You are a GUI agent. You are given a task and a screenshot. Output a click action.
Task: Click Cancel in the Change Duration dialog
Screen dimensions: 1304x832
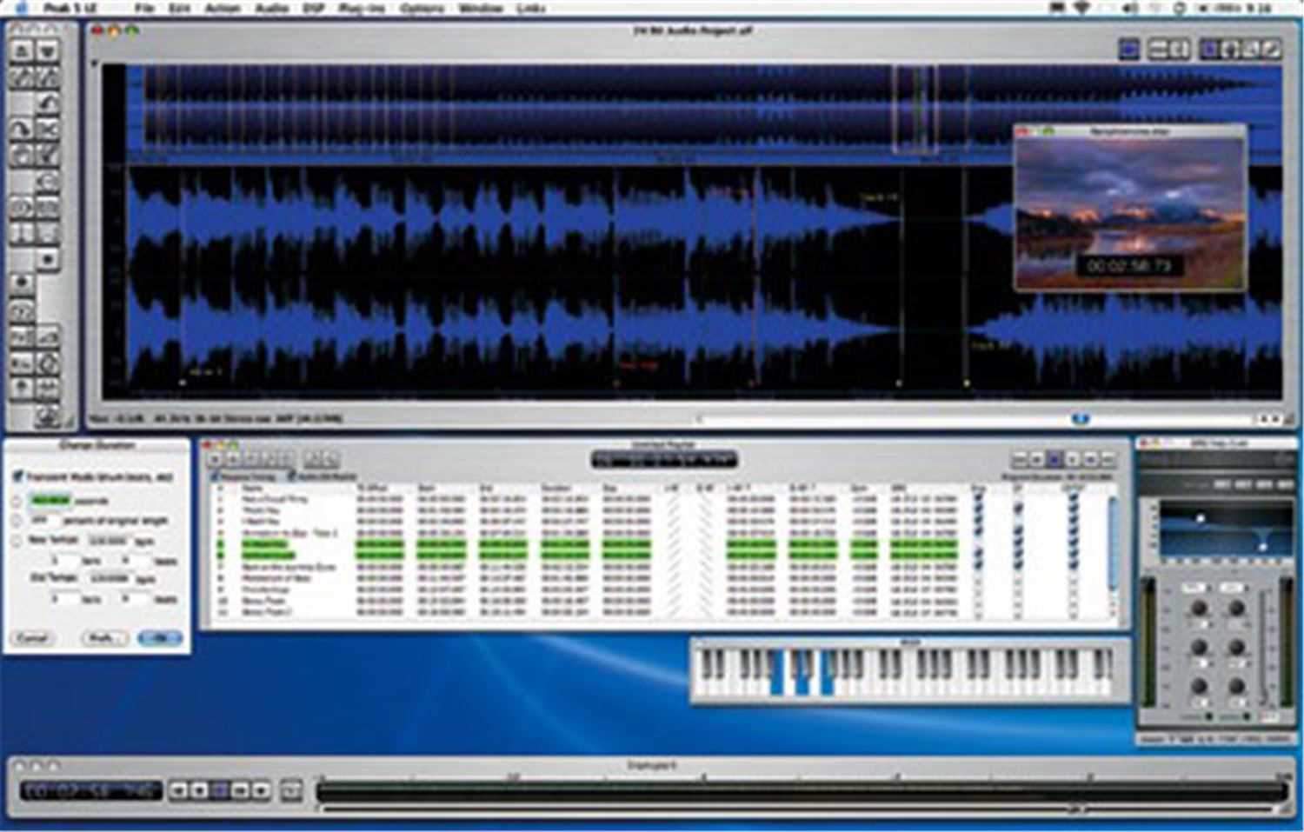click(x=32, y=638)
